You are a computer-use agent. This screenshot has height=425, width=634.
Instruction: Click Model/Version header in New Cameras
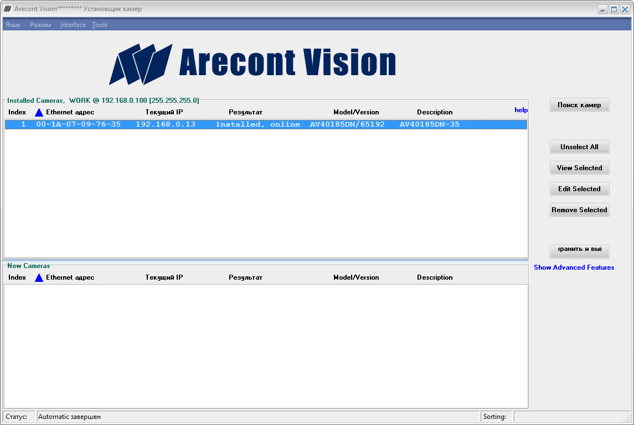pos(356,277)
